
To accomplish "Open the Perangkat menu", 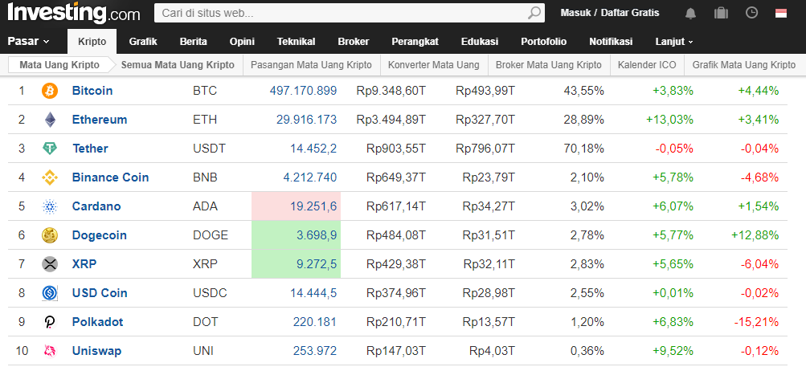I will pyautogui.click(x=415, y=42).
